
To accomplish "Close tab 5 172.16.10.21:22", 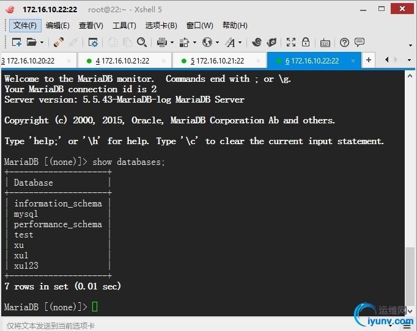I will pos(258,61).
